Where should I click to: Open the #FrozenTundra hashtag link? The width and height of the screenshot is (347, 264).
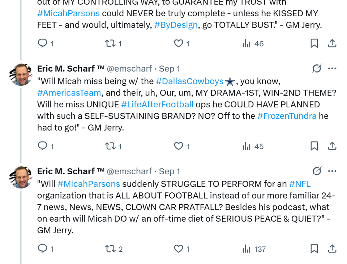pos(287,116)
